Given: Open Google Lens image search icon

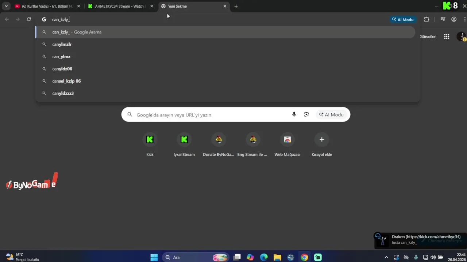Looking at the screenshot, I should point(306,115).
